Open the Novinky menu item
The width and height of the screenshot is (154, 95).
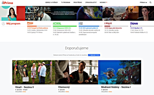click(x=103, y=2)
